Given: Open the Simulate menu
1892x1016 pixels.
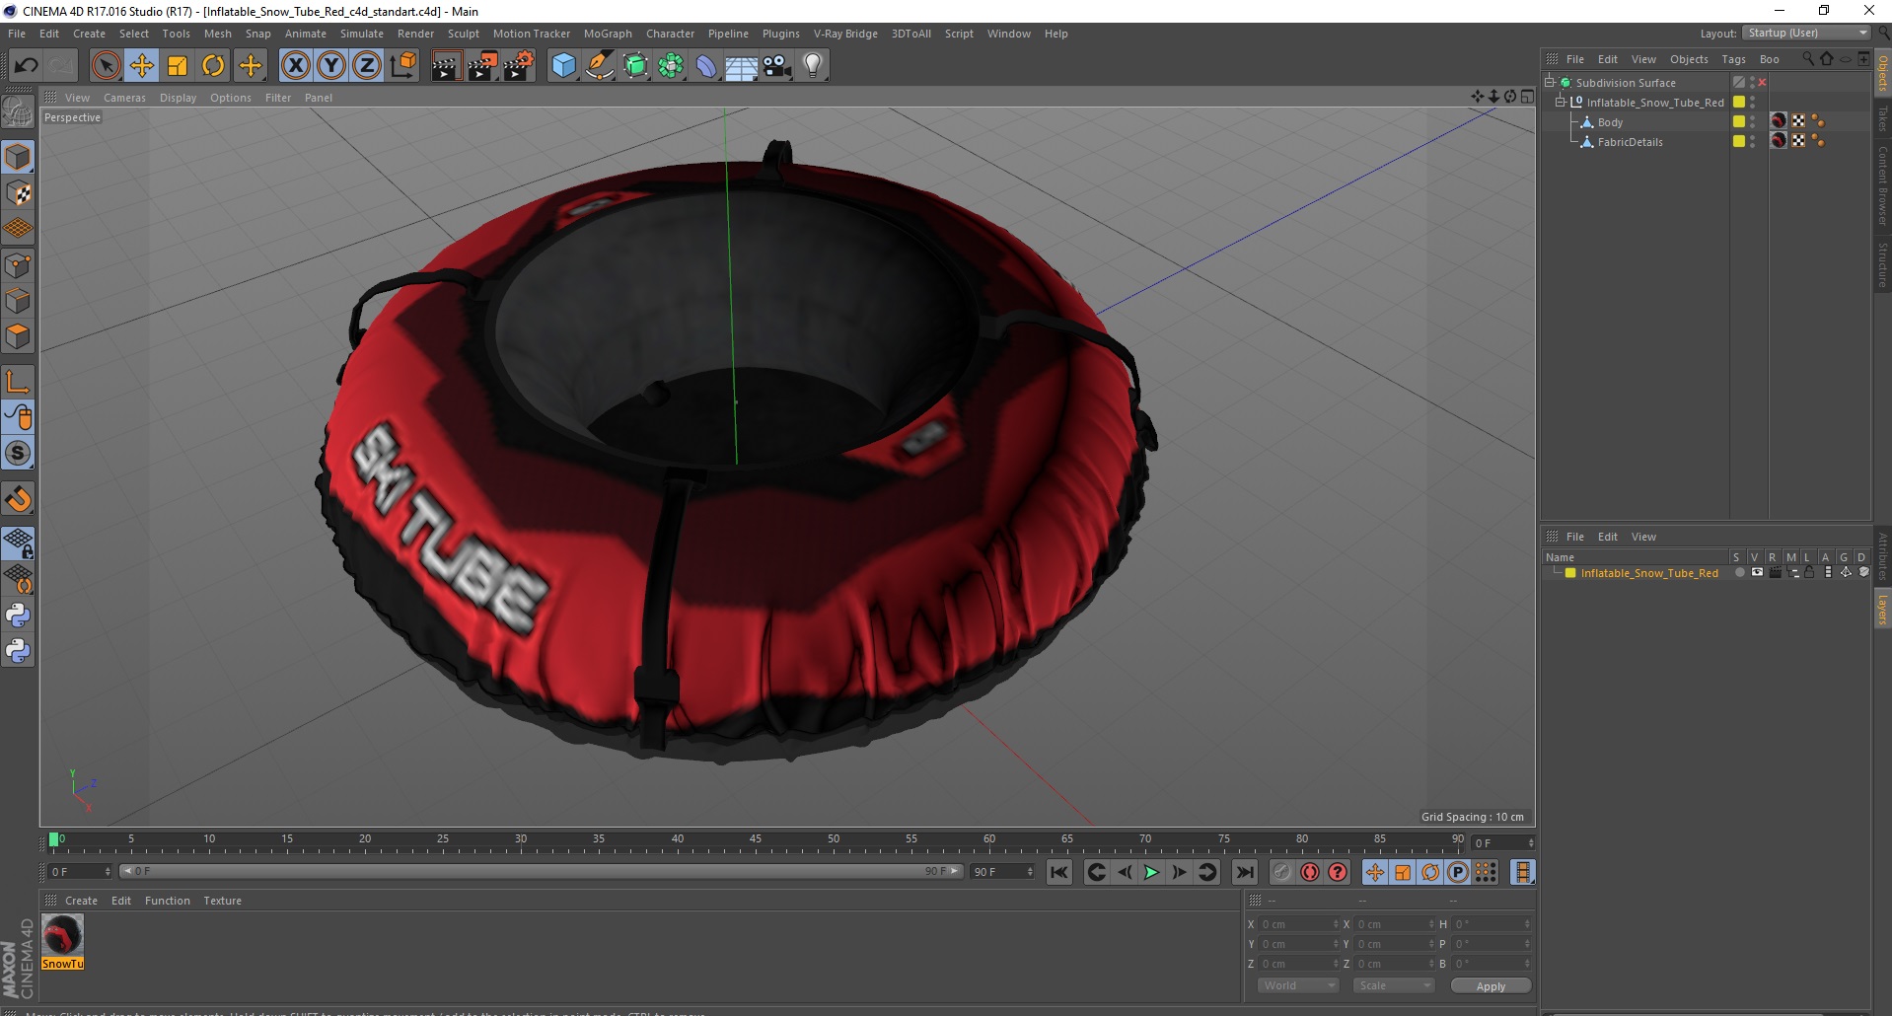Looking at the screenshot, I should (x=362, y=34).
